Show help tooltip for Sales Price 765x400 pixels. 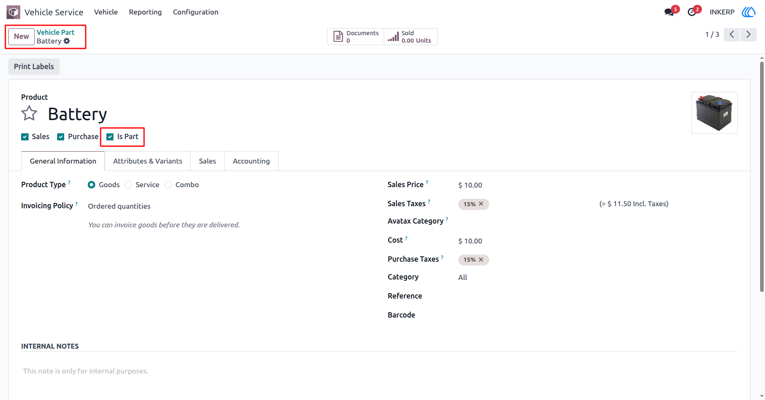click(x=427, y=182)
